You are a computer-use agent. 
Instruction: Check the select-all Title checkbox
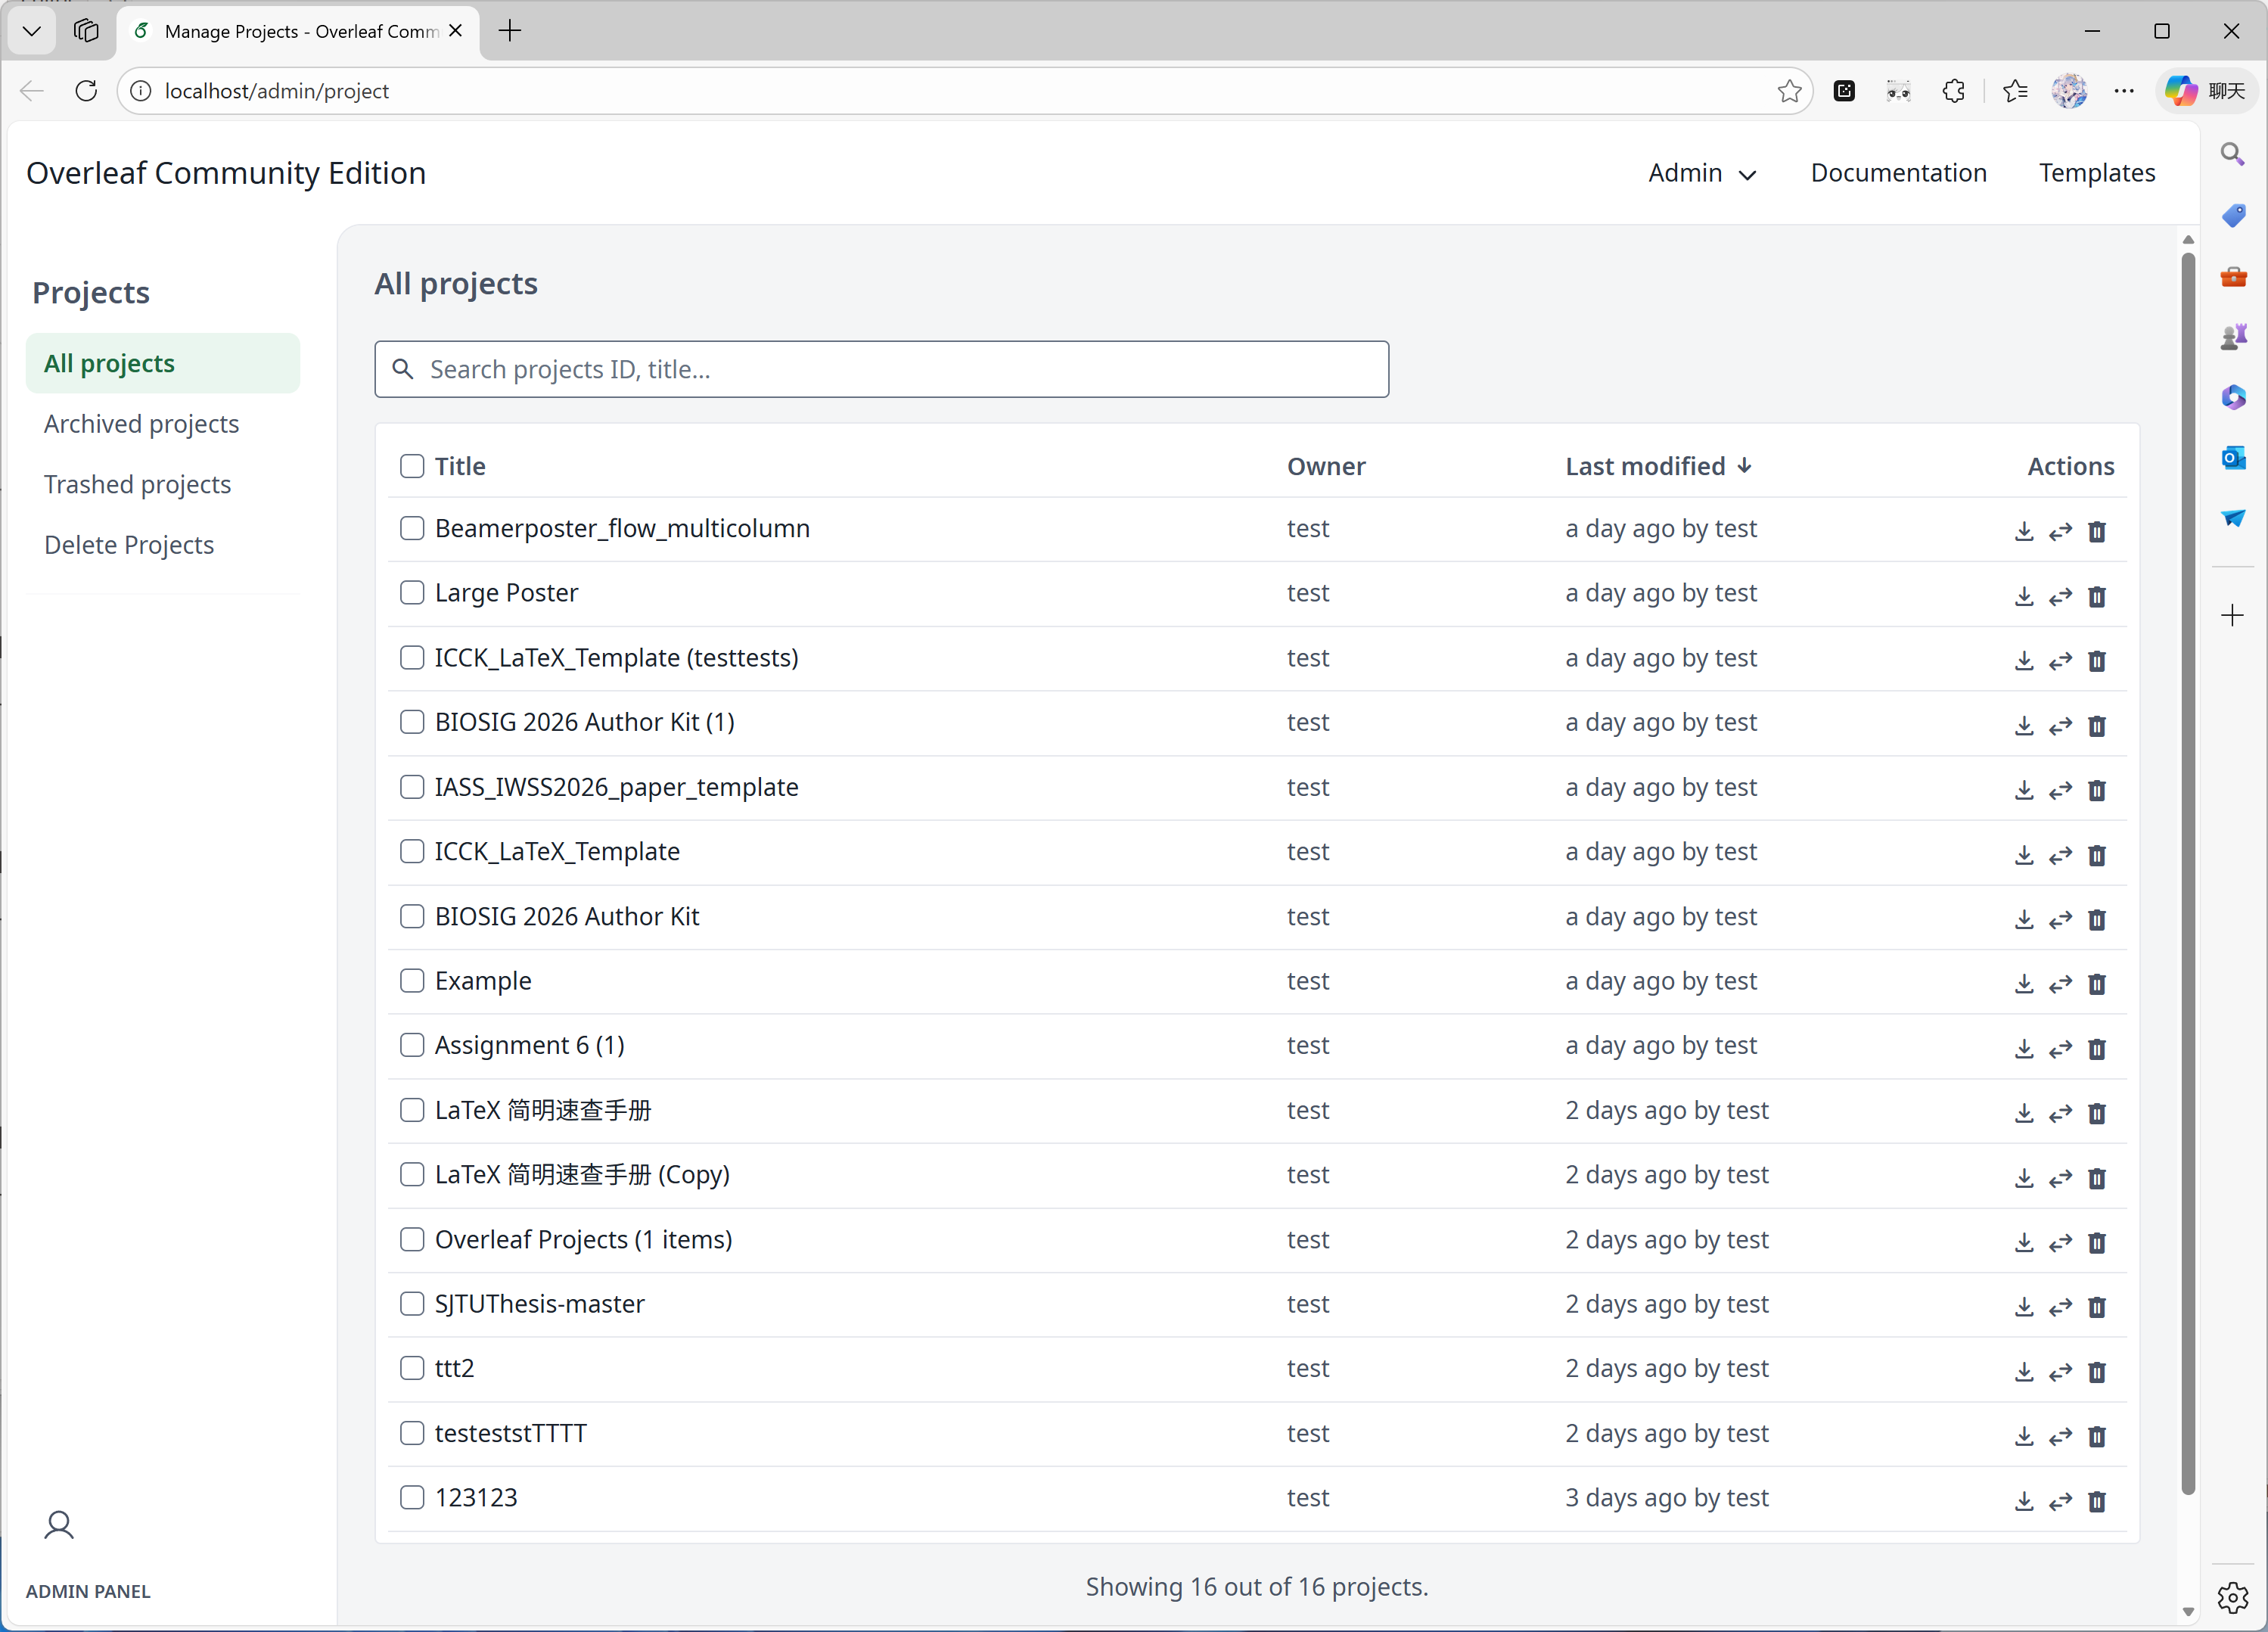(412, 466)
